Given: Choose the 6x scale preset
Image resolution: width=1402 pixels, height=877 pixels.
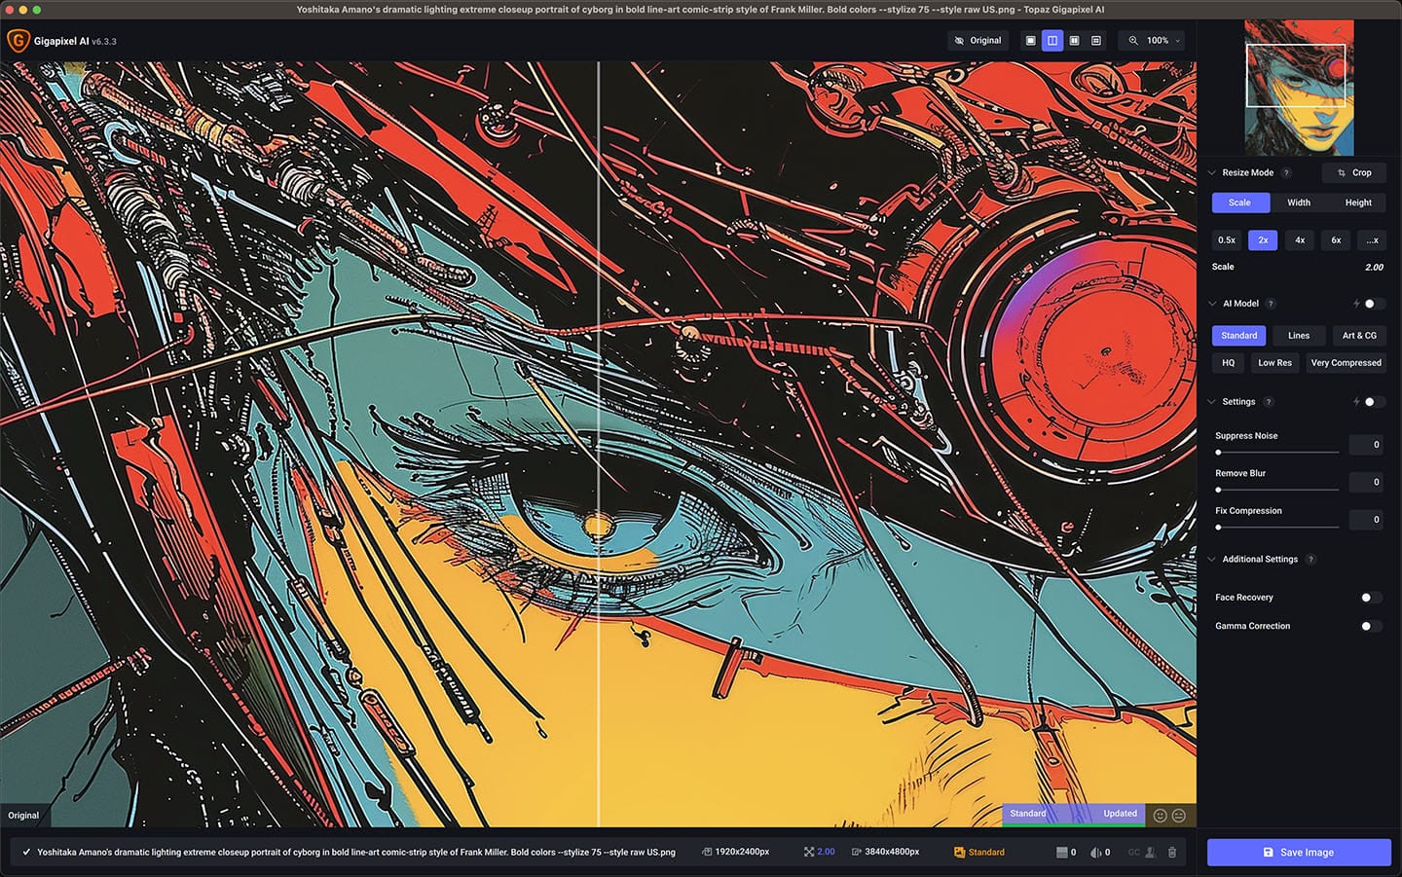Looking at the screenshot, I should click(1336, 240).
